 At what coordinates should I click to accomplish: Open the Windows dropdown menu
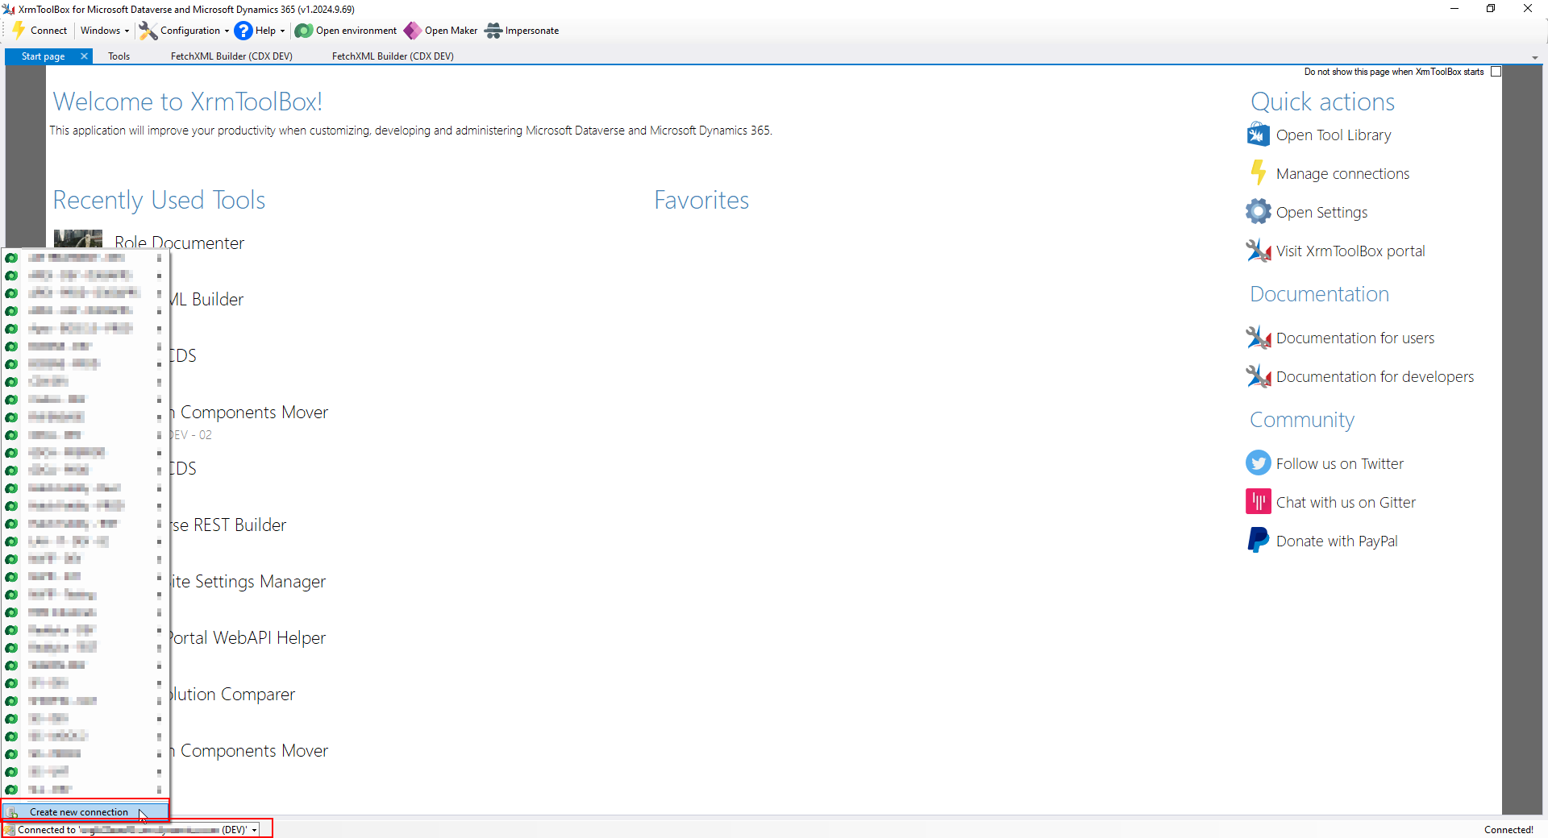pos(105,31)
